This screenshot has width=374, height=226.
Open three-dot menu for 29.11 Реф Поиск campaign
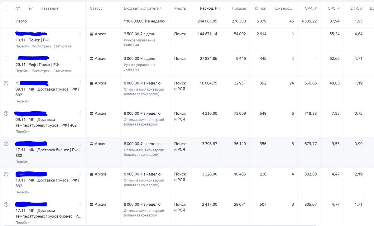(x=80, y=59)
